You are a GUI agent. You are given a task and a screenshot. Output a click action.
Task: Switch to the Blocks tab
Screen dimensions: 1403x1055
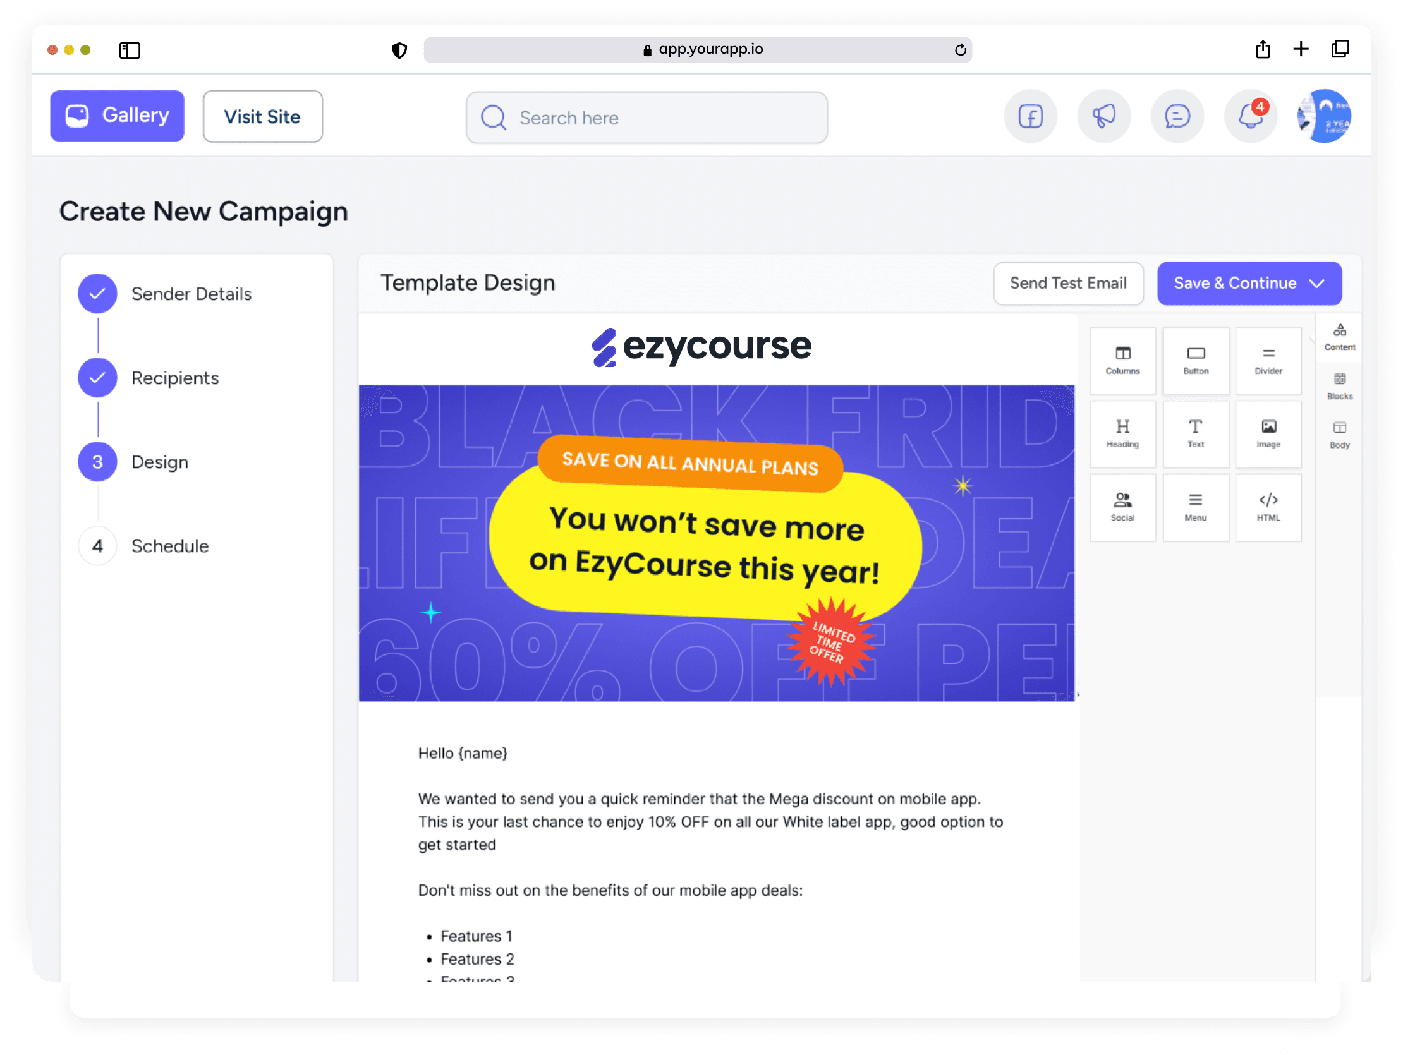coord(1340,387)
